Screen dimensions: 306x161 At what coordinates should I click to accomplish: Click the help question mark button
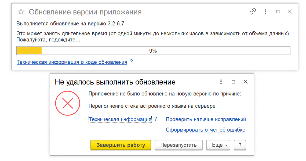click(x=240, y=145)
